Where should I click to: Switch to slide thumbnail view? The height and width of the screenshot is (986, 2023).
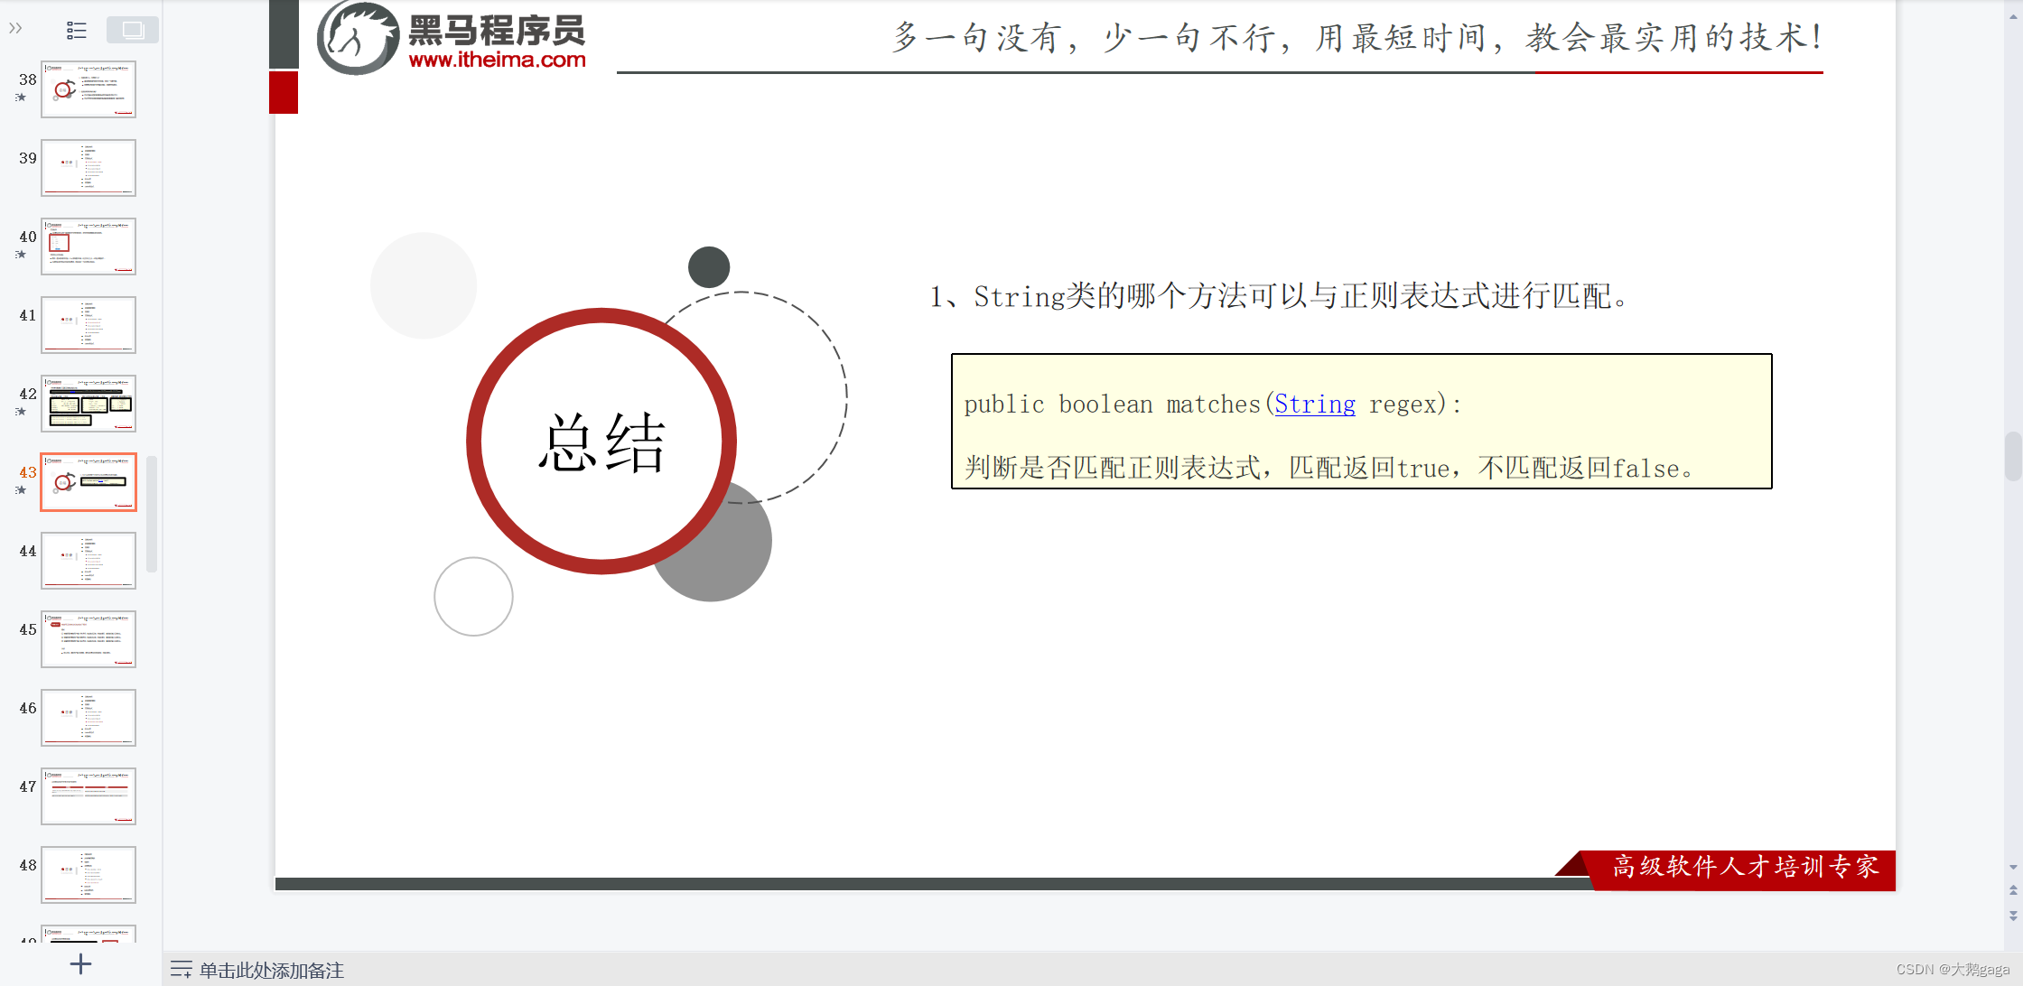(132, 31)
